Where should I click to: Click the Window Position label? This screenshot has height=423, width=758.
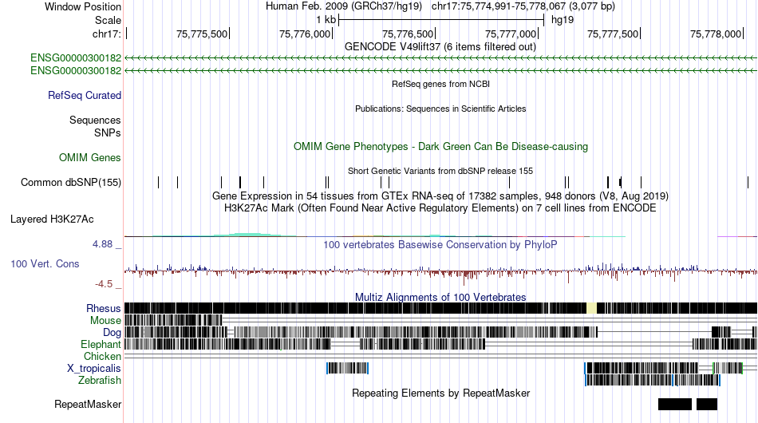[83, 6]
